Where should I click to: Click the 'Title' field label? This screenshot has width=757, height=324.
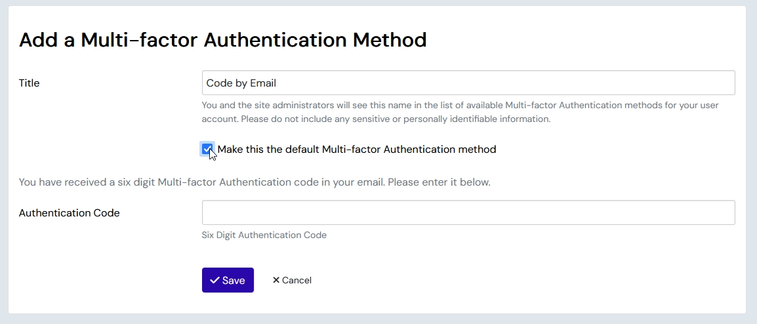30,83
